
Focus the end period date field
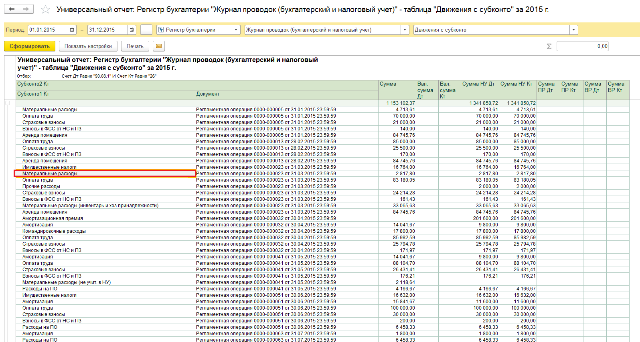tap(108, 30)
